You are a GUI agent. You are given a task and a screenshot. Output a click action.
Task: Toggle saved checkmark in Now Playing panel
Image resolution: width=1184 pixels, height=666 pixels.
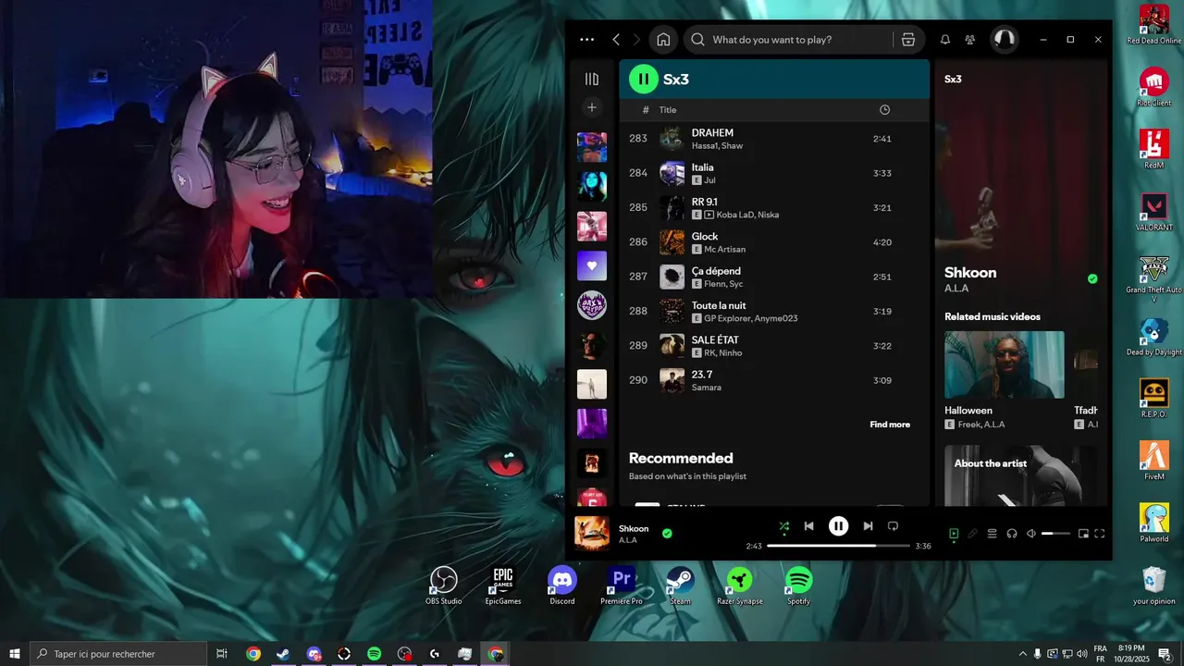(1092, 278)
